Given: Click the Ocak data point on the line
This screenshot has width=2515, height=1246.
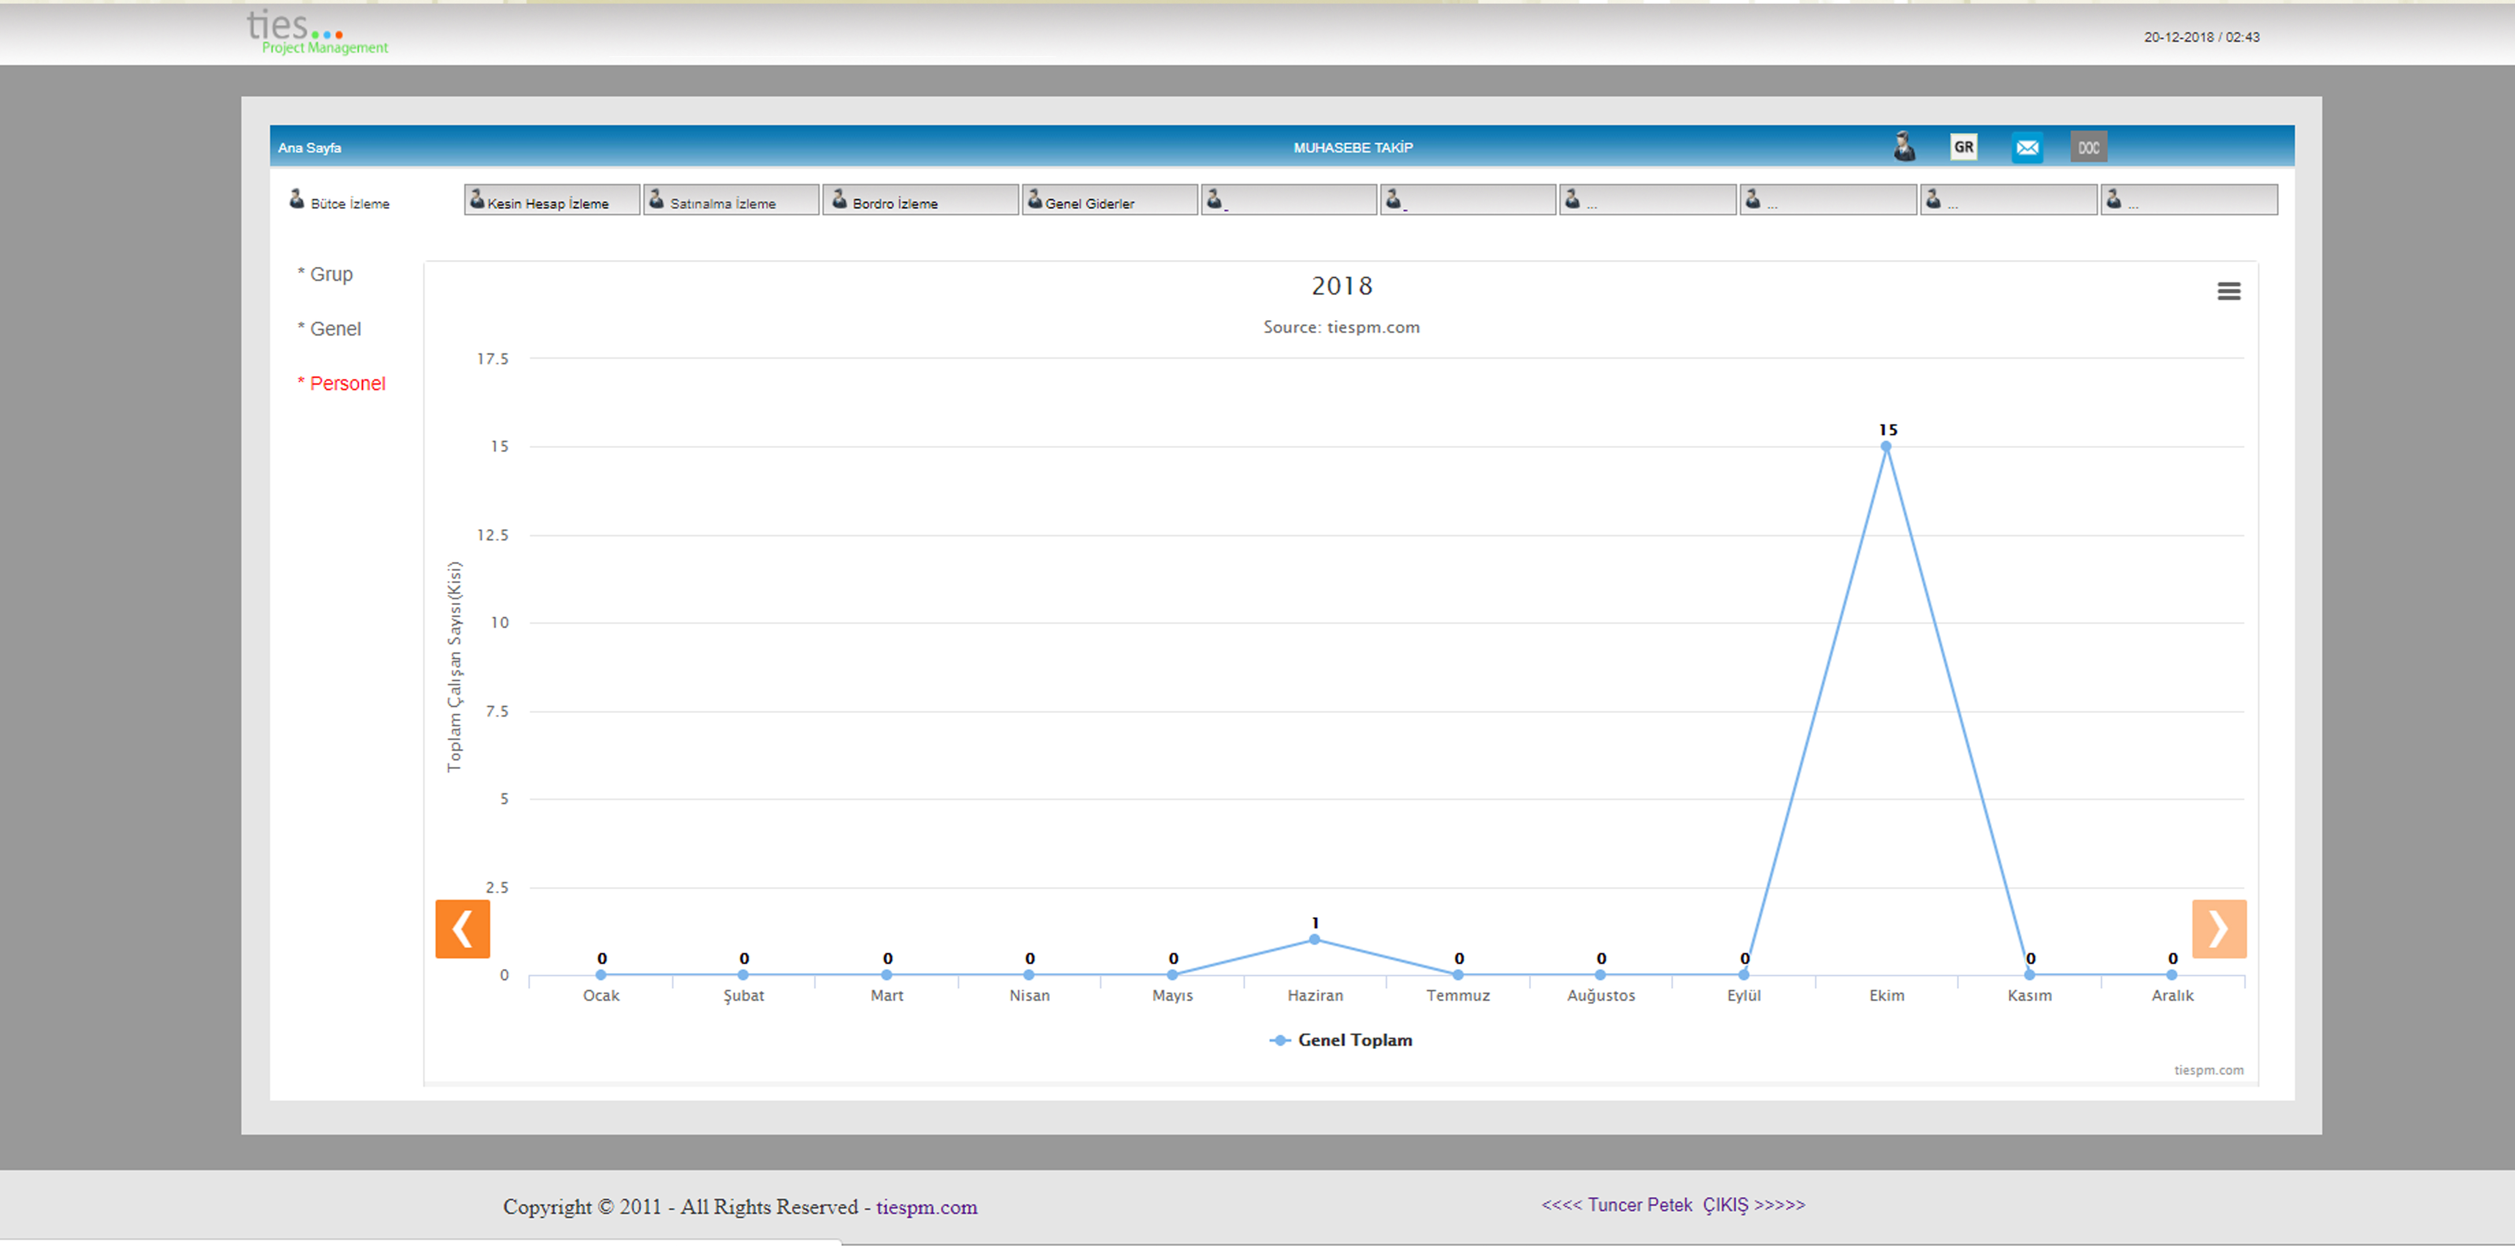Looking at the screenshot, I should point(601,975).
